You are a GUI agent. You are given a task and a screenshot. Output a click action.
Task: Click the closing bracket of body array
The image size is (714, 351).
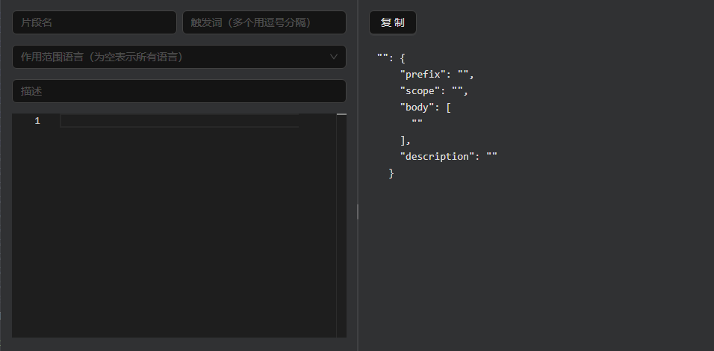(x=404, y=140)
